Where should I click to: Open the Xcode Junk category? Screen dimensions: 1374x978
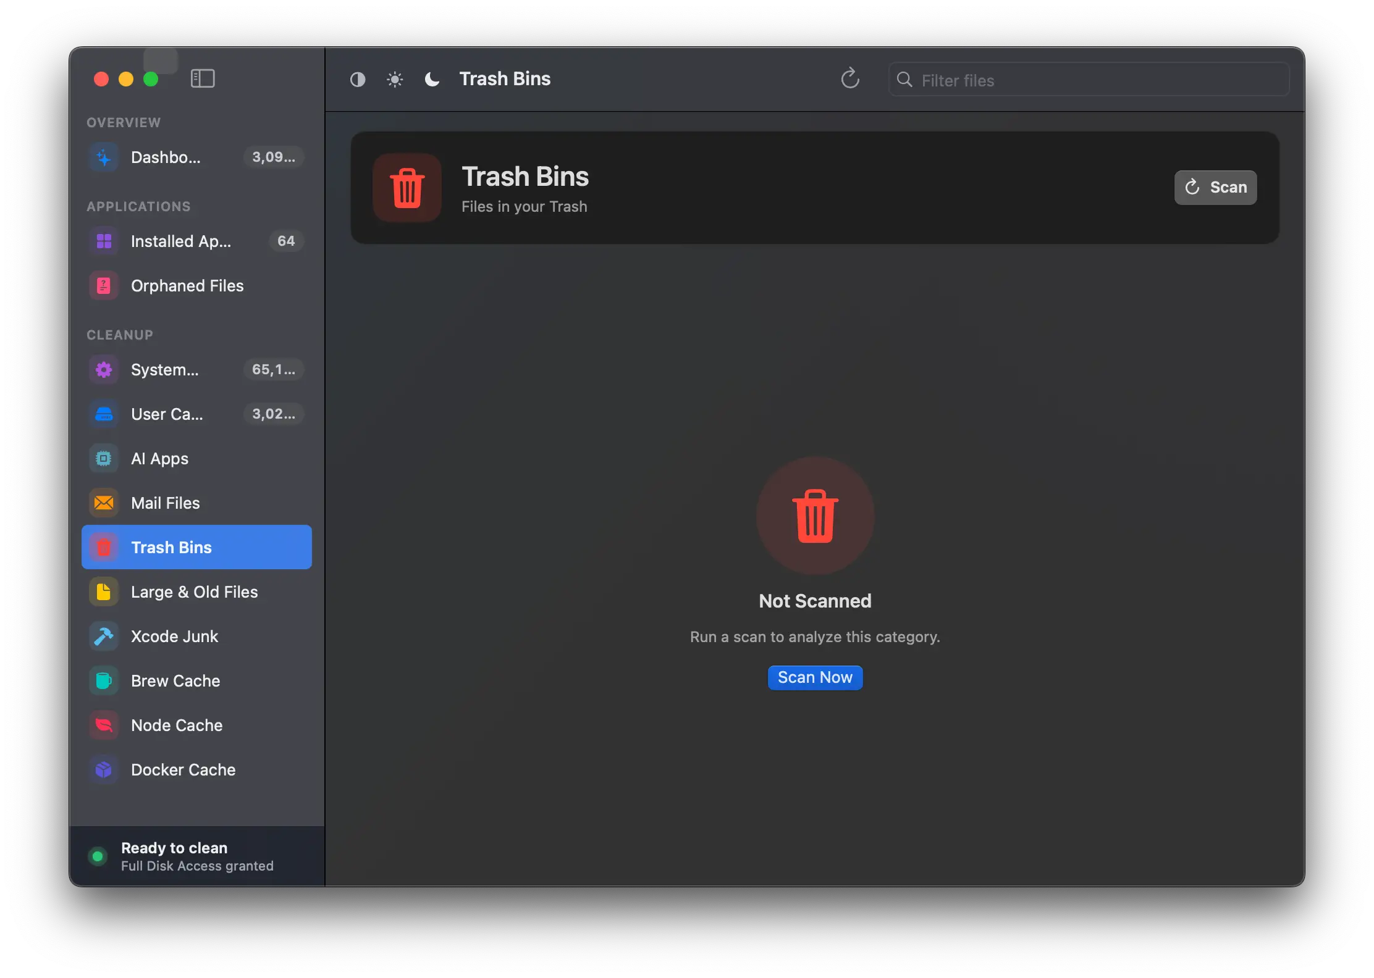[196, 637]
